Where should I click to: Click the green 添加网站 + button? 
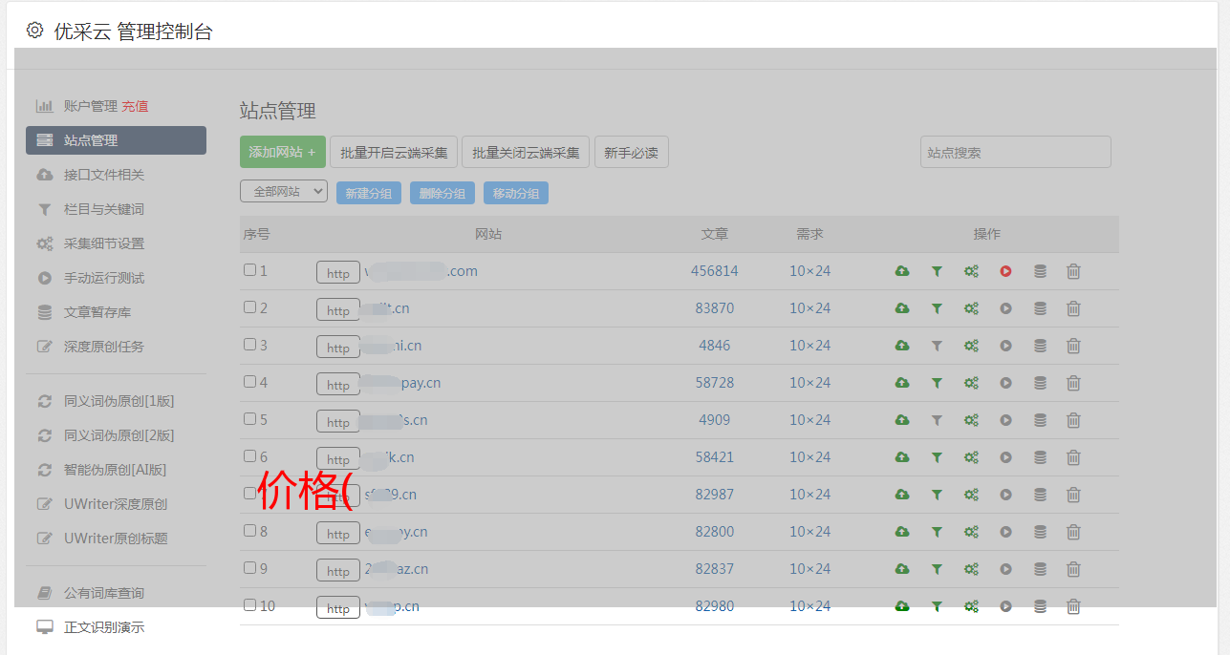click(x=282, y=152)
